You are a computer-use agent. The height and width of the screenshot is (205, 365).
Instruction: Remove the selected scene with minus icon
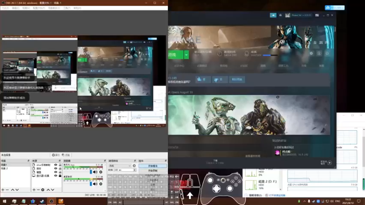tap(7, 190)
